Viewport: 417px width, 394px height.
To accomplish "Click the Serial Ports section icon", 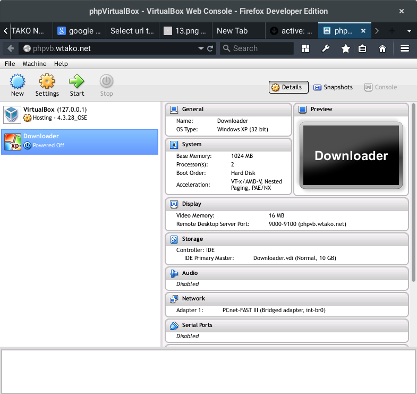I will coord(174,325).
